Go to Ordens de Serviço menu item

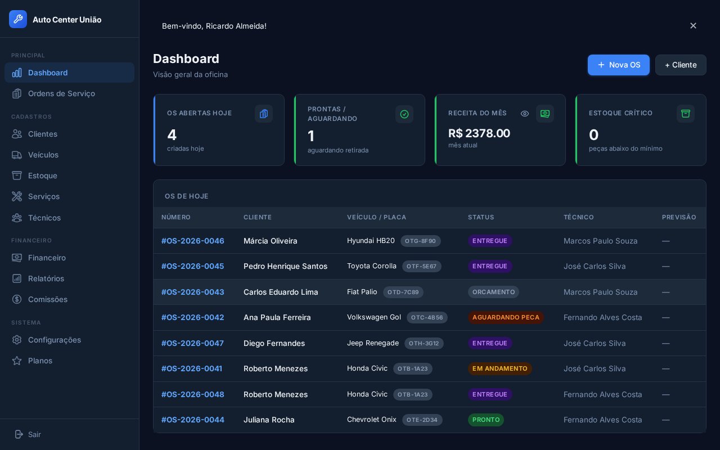69,93
